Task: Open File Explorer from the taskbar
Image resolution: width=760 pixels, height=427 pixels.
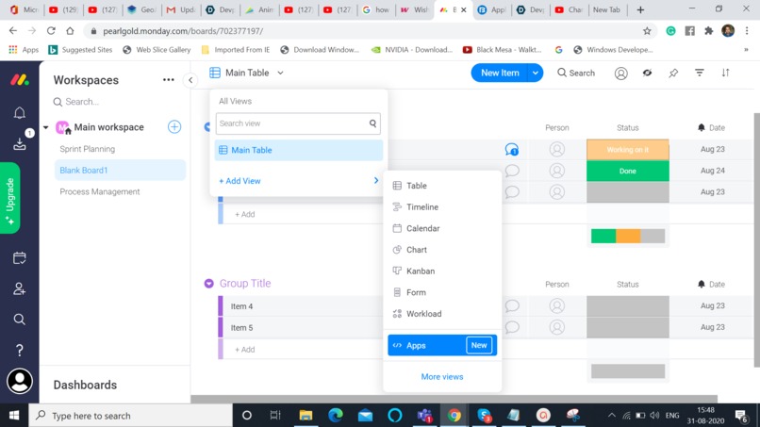Action: click(306, 415)
